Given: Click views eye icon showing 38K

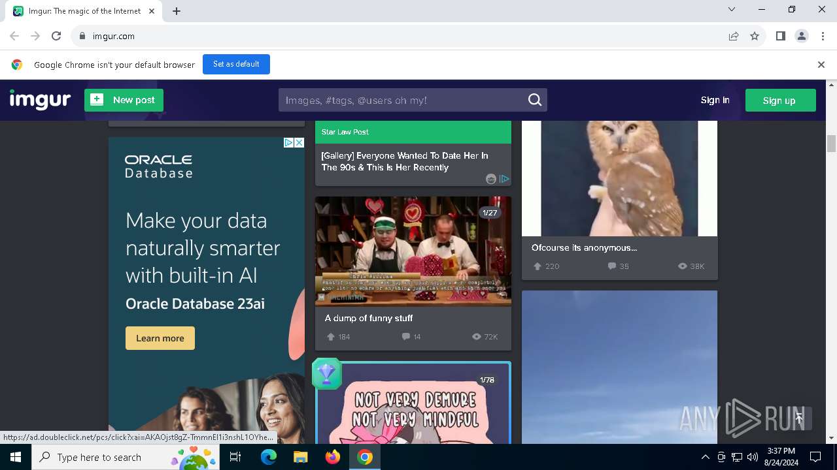Looking at the screenshot, I should pyautogui.click(x=683, y=266).
